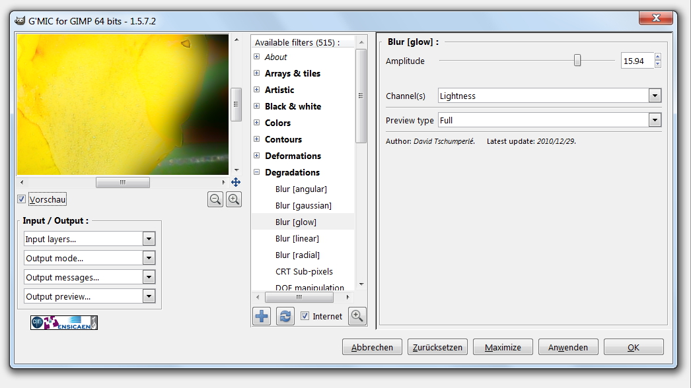Select the CRT Sub-pixels filter

304,271
